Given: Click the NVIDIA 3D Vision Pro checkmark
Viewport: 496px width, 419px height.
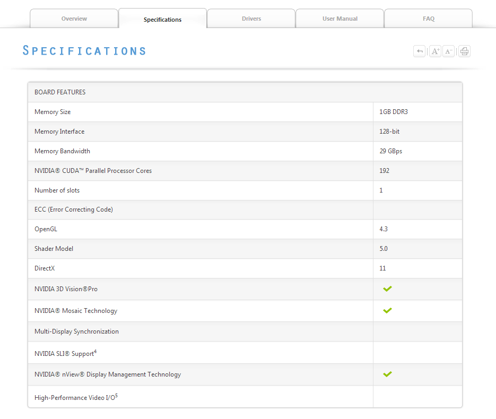Looking at the screenshot, I should (x=387, y=289).
